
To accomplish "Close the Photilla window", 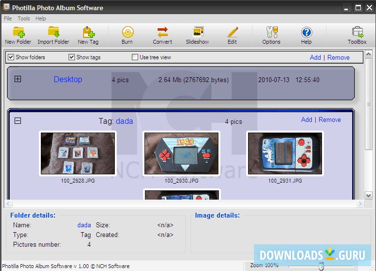I will click(370, 8).
